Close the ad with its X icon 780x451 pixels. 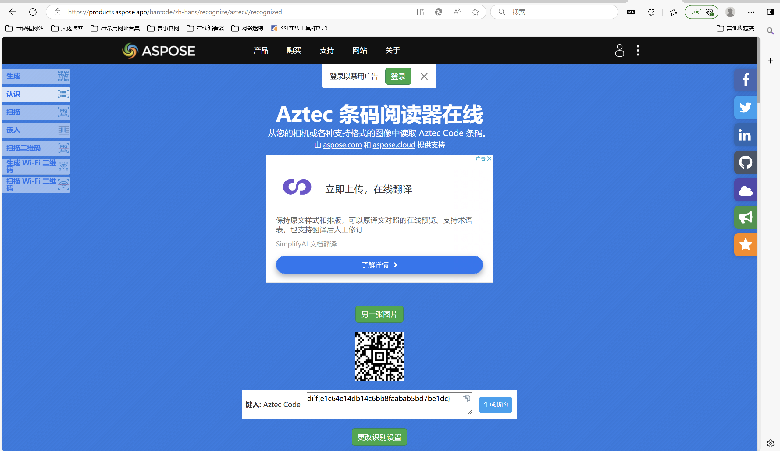tap(489, 159)
